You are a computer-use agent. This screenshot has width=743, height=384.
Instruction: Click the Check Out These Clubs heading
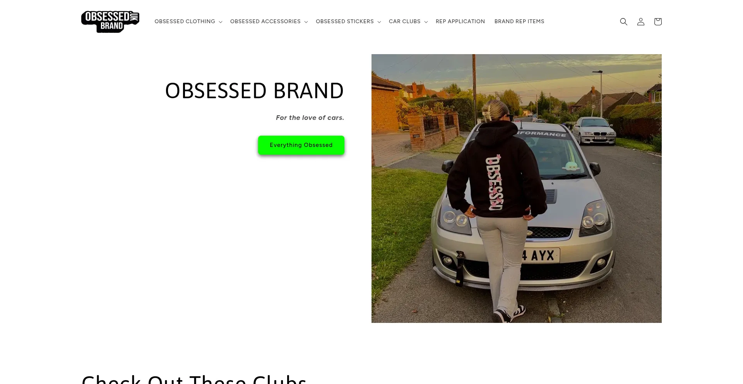coord(194,379)
